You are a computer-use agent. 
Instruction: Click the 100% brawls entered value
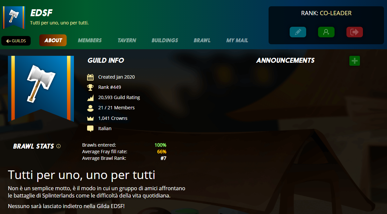tap(160, 145)
